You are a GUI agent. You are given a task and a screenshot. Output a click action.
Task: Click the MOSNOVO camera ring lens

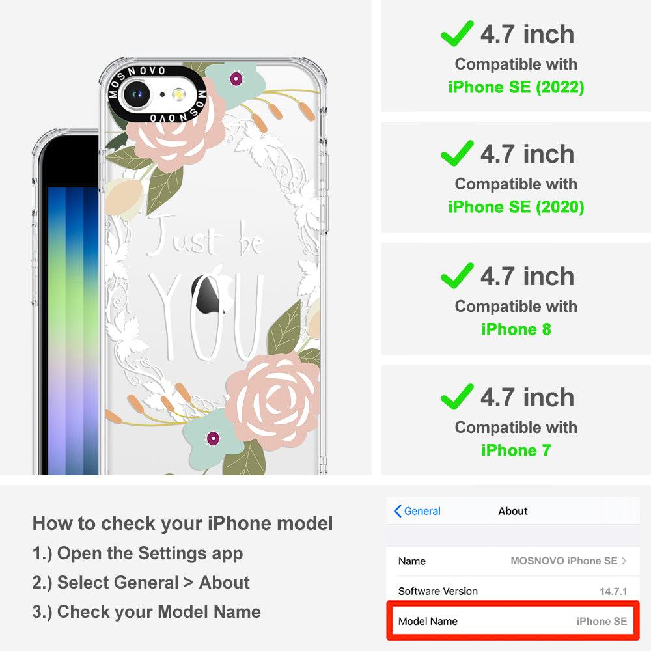136,94
